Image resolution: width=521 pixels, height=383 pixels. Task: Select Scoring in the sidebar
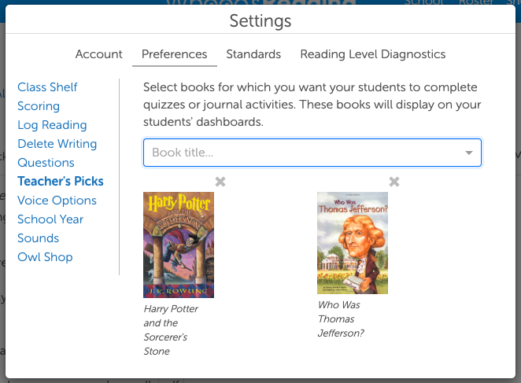coord(39,106)
